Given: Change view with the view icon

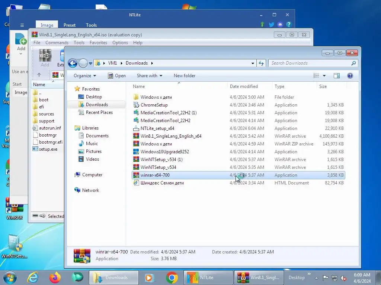Looking at the screenshot, I should pos(316,76).
